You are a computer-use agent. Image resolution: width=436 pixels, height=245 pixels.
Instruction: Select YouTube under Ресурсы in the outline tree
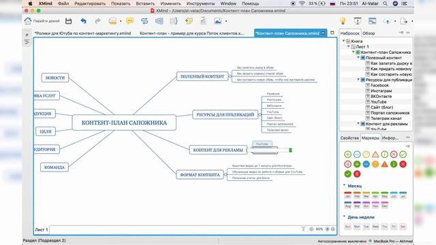tap(379, 101)
